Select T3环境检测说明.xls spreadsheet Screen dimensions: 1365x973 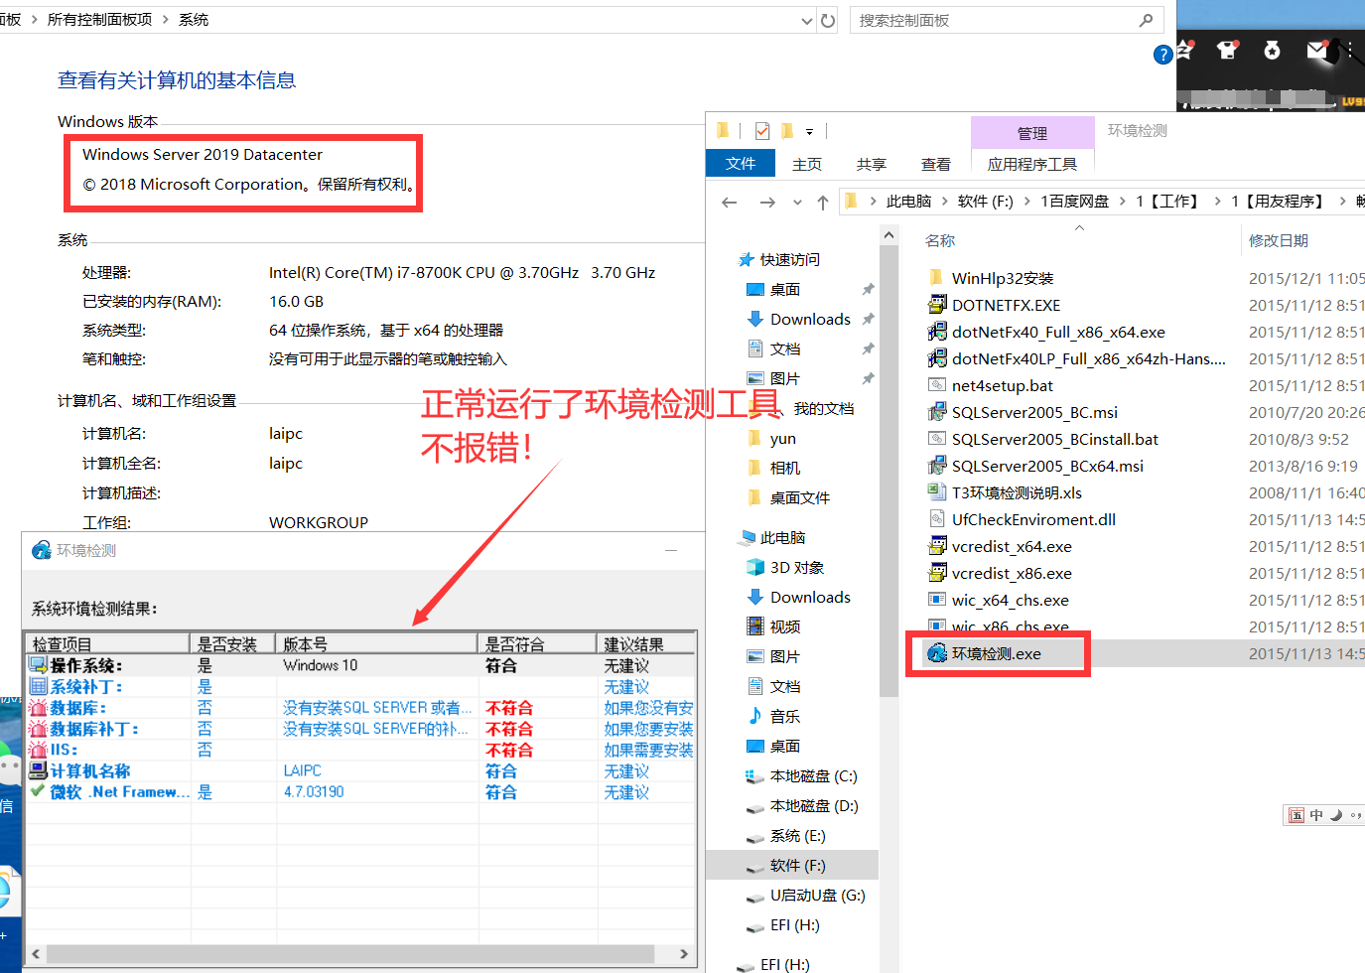(1017, 492)
